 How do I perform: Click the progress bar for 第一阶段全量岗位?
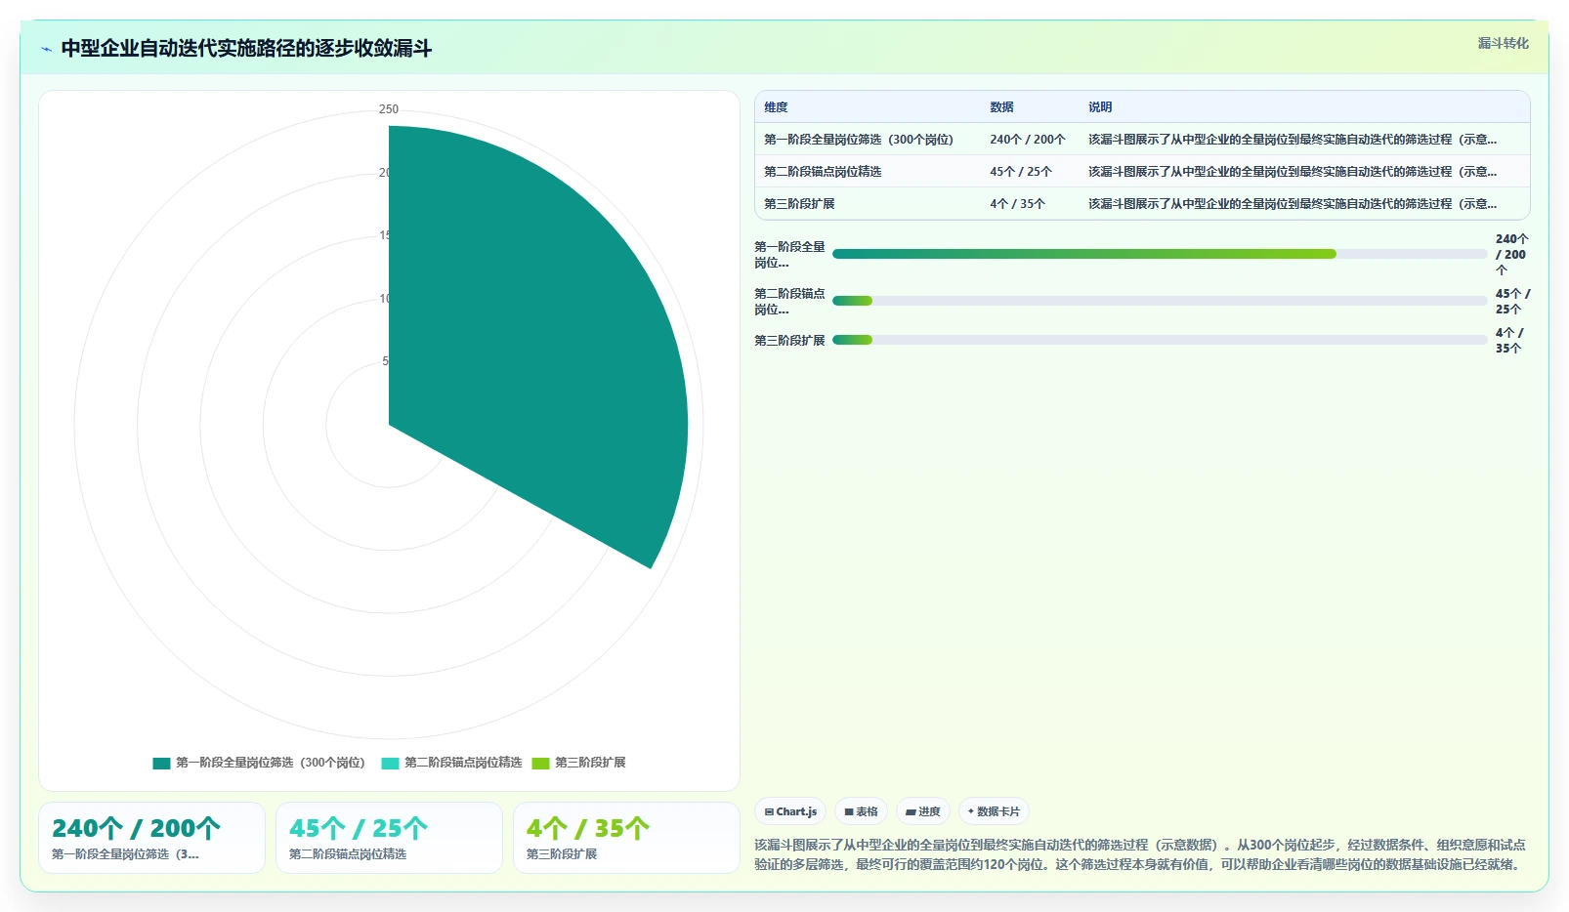[x=1160, y=254]
